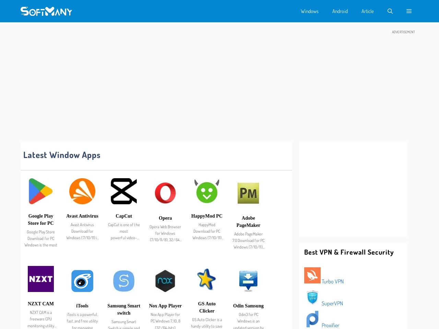The image size is (439, 329).
Task: Open the Proxifier text link
Action: pos(330,325)
